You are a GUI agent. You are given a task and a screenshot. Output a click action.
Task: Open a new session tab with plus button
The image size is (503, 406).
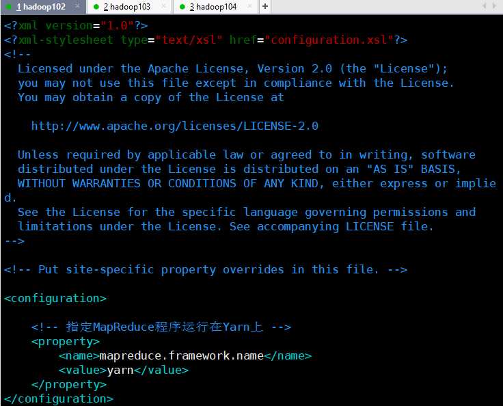point(265,6)
